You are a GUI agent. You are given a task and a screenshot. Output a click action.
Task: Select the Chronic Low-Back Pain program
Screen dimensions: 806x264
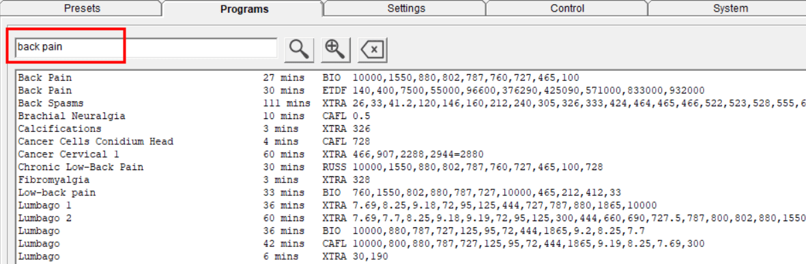pyautogui.click(x=411, y=167)
